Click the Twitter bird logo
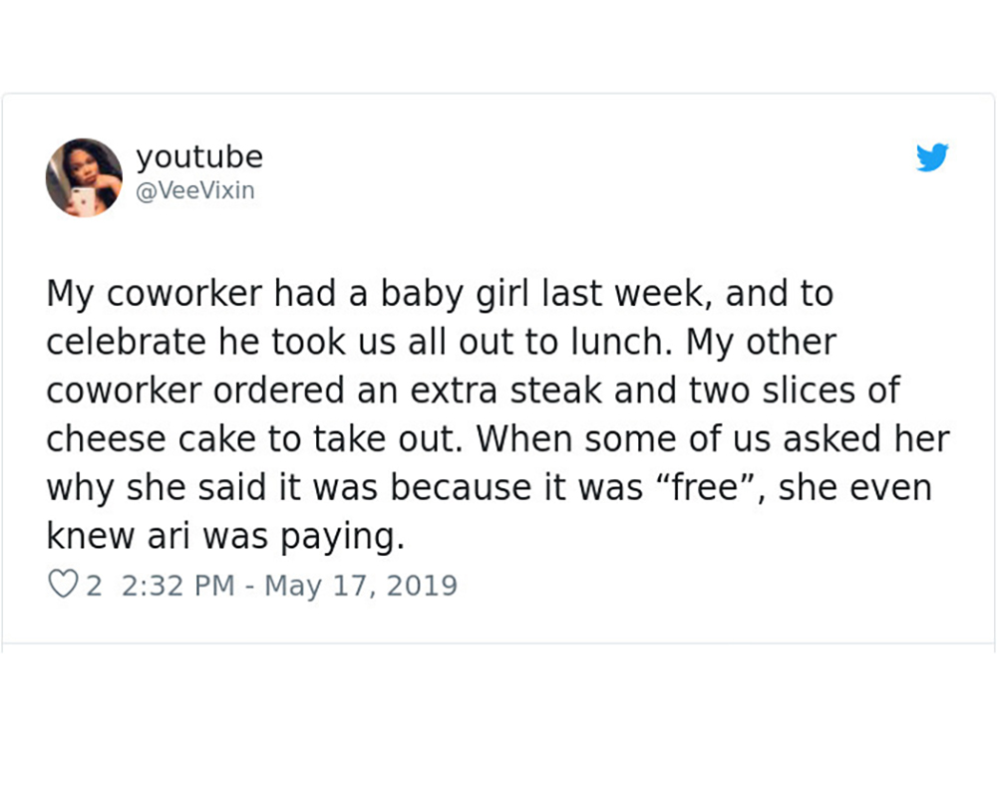 click(932, 157)
